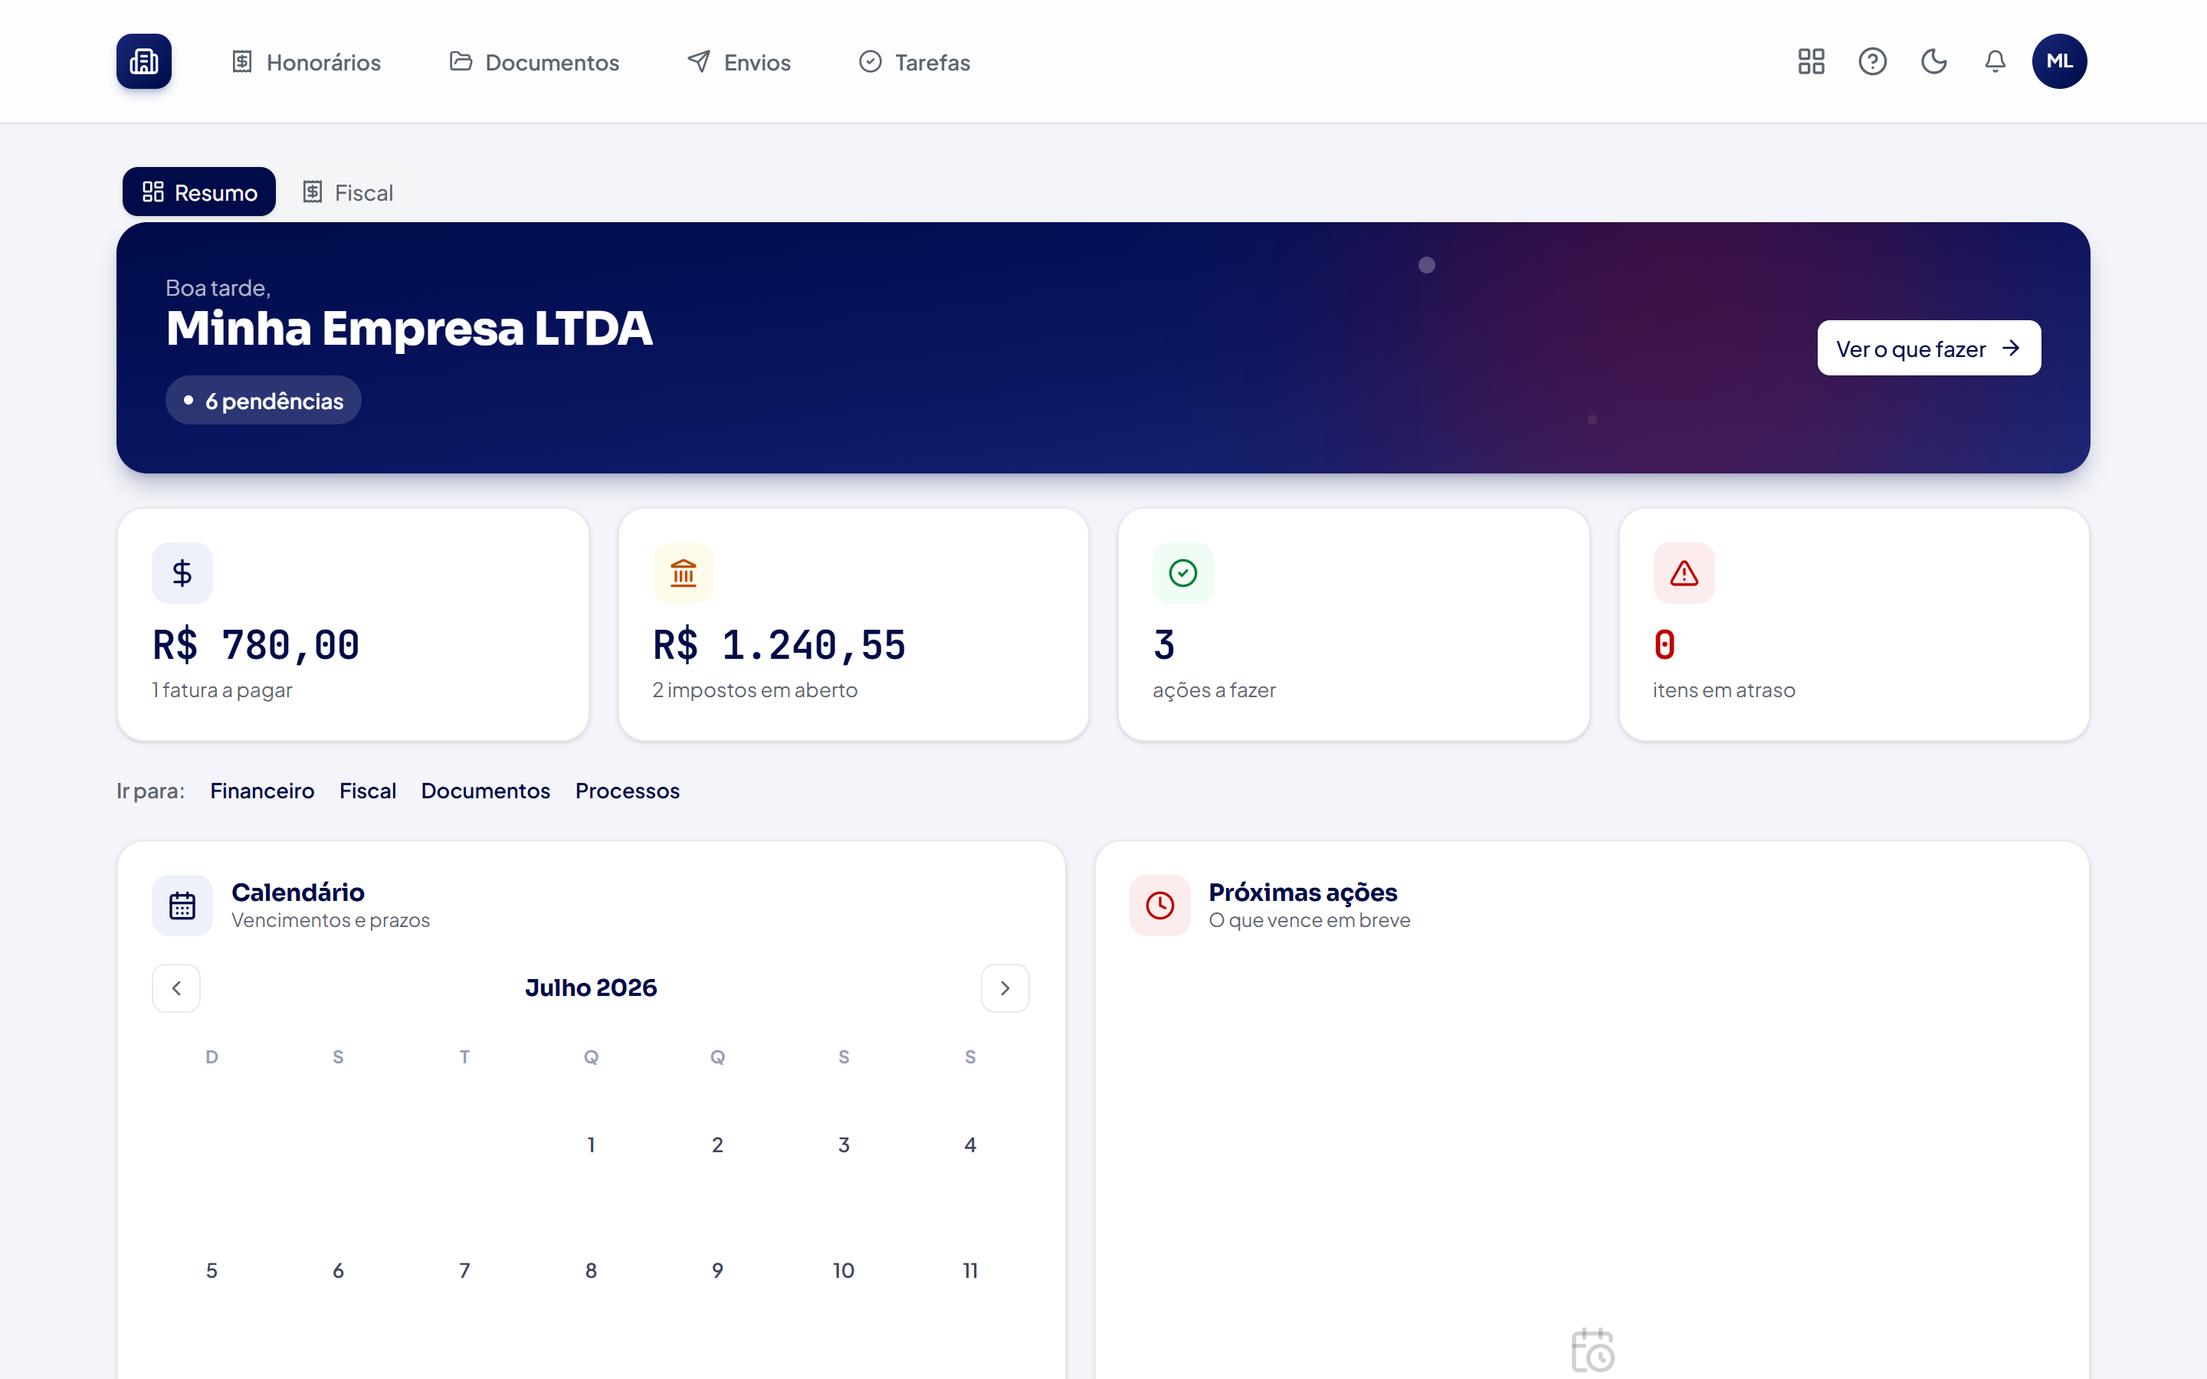The width and height of the screenshot is (2207, 1379).
Task: Go to Documentos quick link
Action: pos(485,791)
